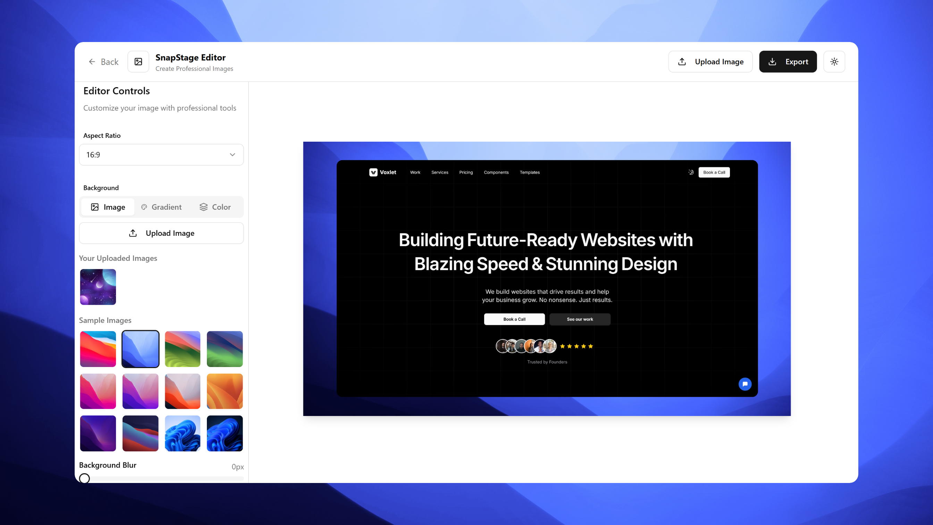Click the Trusted by Founders text
933x525 pixels.
[547, 362]
